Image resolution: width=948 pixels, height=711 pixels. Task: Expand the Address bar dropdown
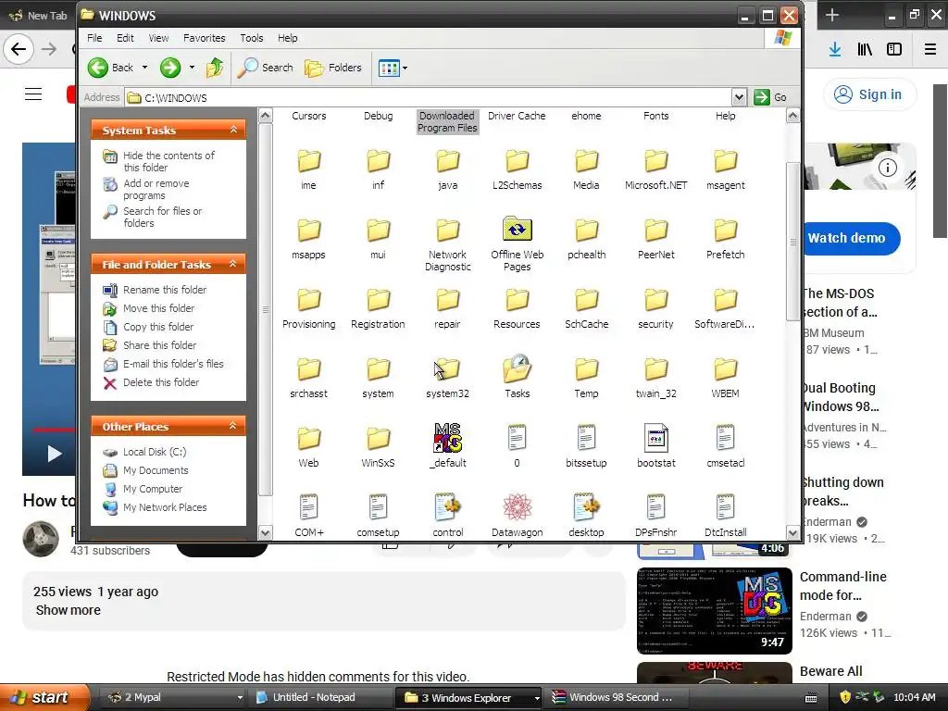click(x=738, y=96)
